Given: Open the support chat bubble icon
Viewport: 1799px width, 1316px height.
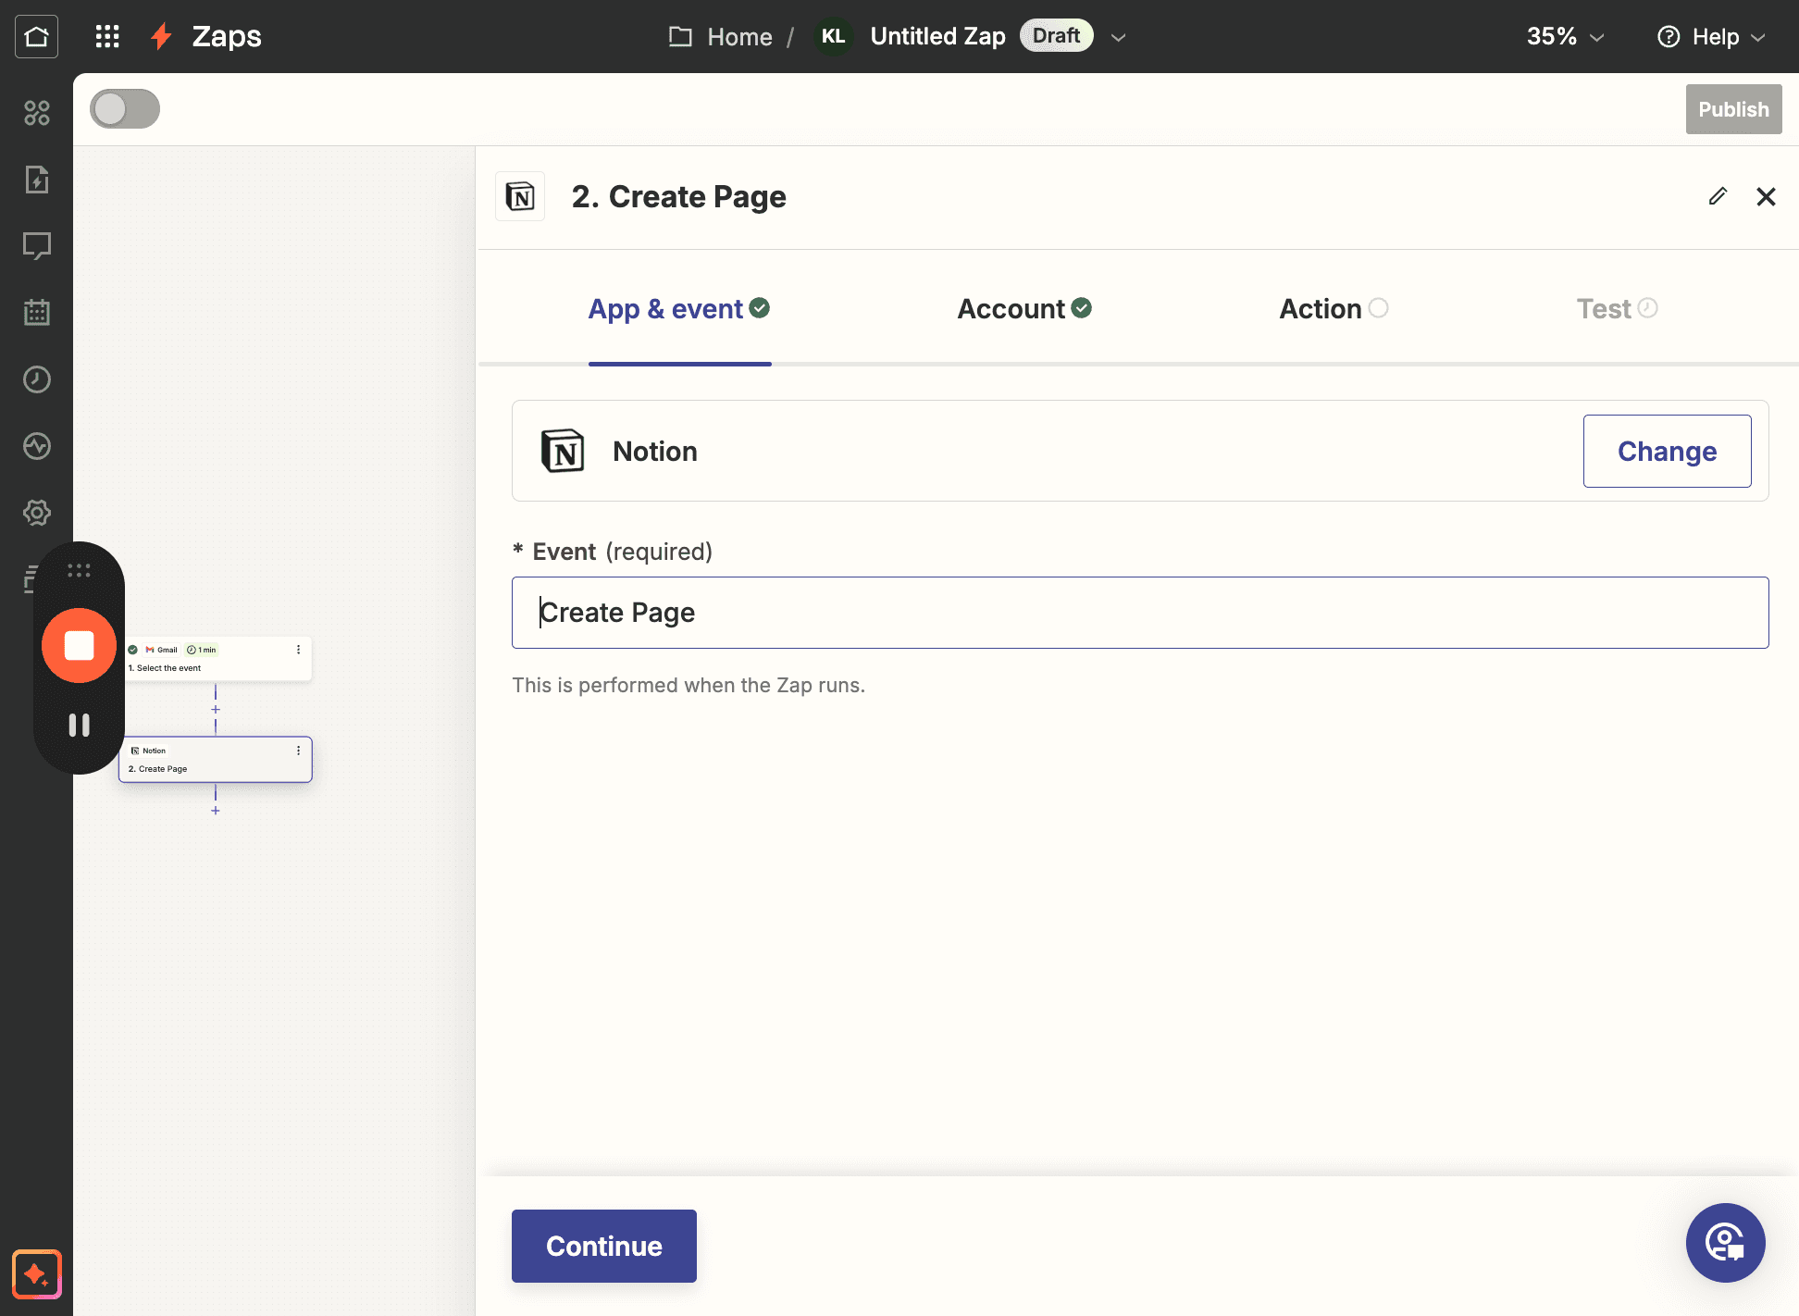Looking at the screenshot, I should (x=1725, y=1242).
